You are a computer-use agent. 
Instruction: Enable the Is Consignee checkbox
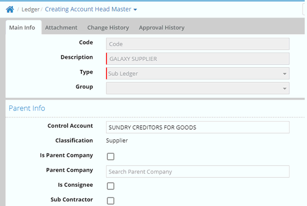pyautogui.click(x=110, y=186)
